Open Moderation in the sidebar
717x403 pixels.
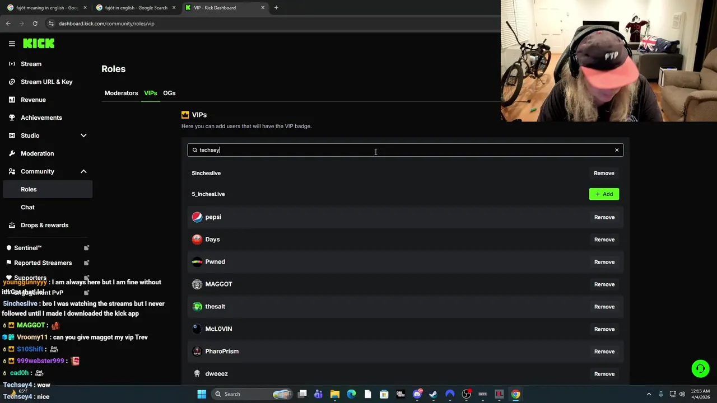click(38, 153)
